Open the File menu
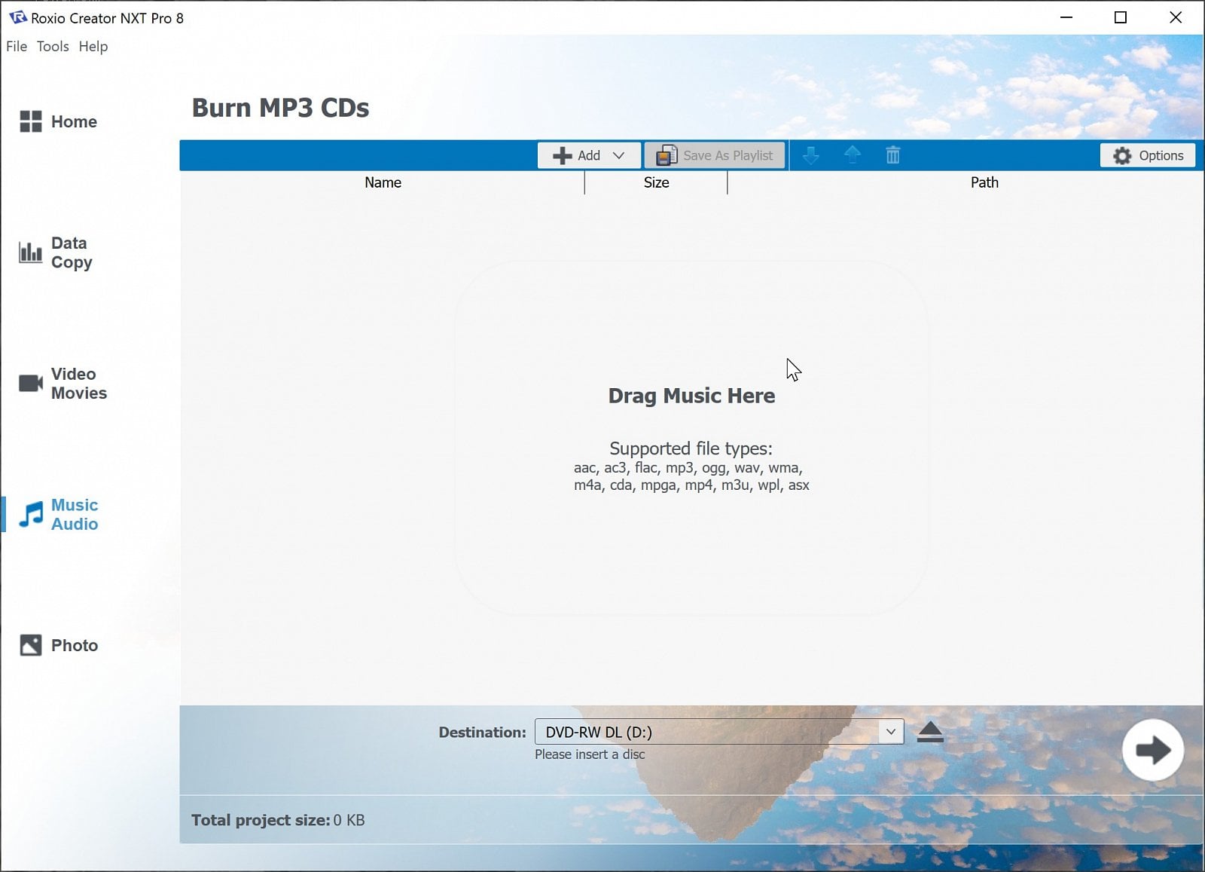Image resolution: width=1205 pixels, height=872 pixels. click(17, 46)
